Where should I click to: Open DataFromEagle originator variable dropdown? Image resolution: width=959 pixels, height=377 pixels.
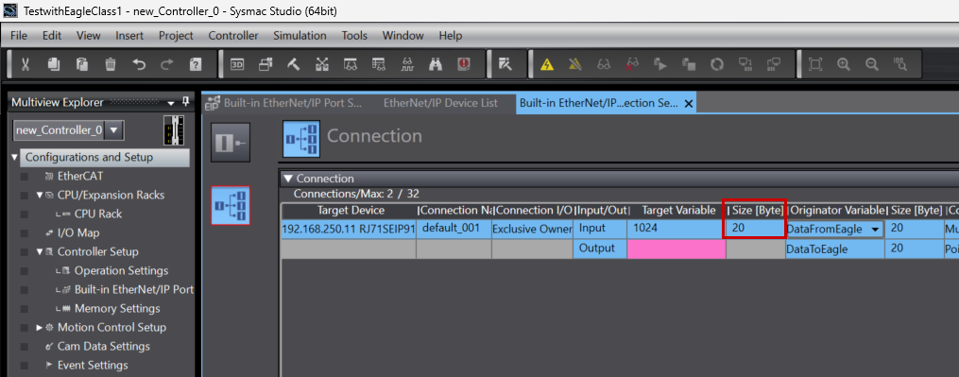pos(876,229)
